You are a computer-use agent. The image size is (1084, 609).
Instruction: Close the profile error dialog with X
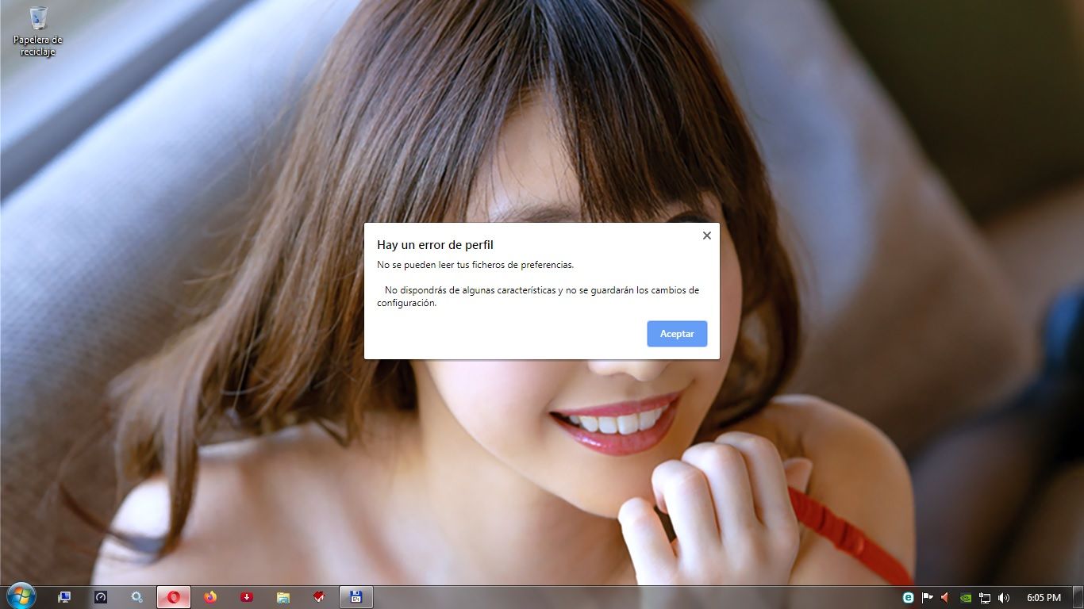706,236
